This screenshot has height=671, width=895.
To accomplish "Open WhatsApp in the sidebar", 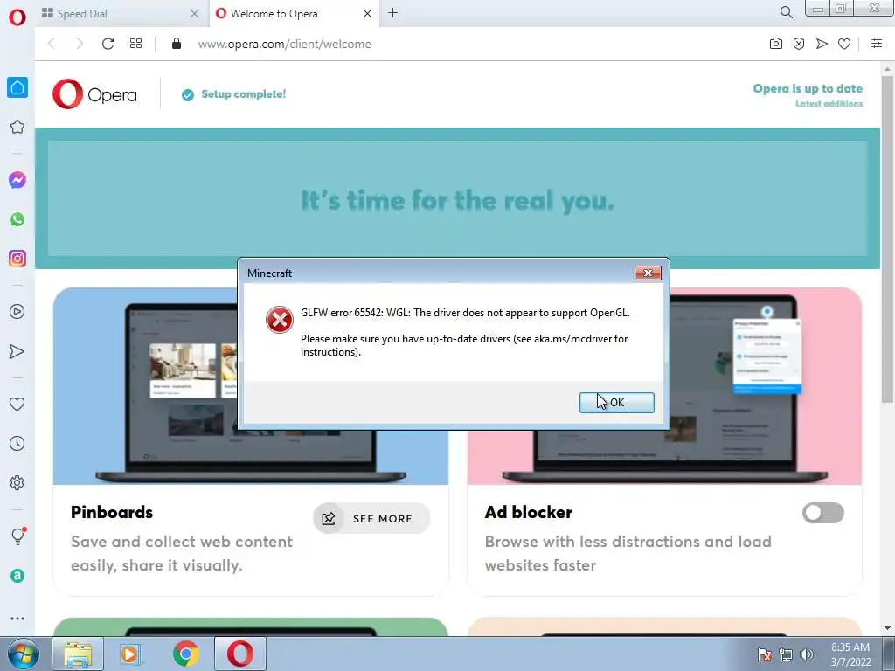I will pyautogui.click(x=17, y=219).
